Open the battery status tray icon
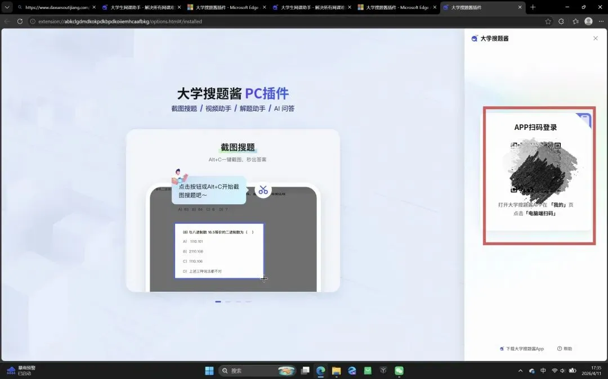The width and height of the screenshot is (608, 379). pos(573,371)
